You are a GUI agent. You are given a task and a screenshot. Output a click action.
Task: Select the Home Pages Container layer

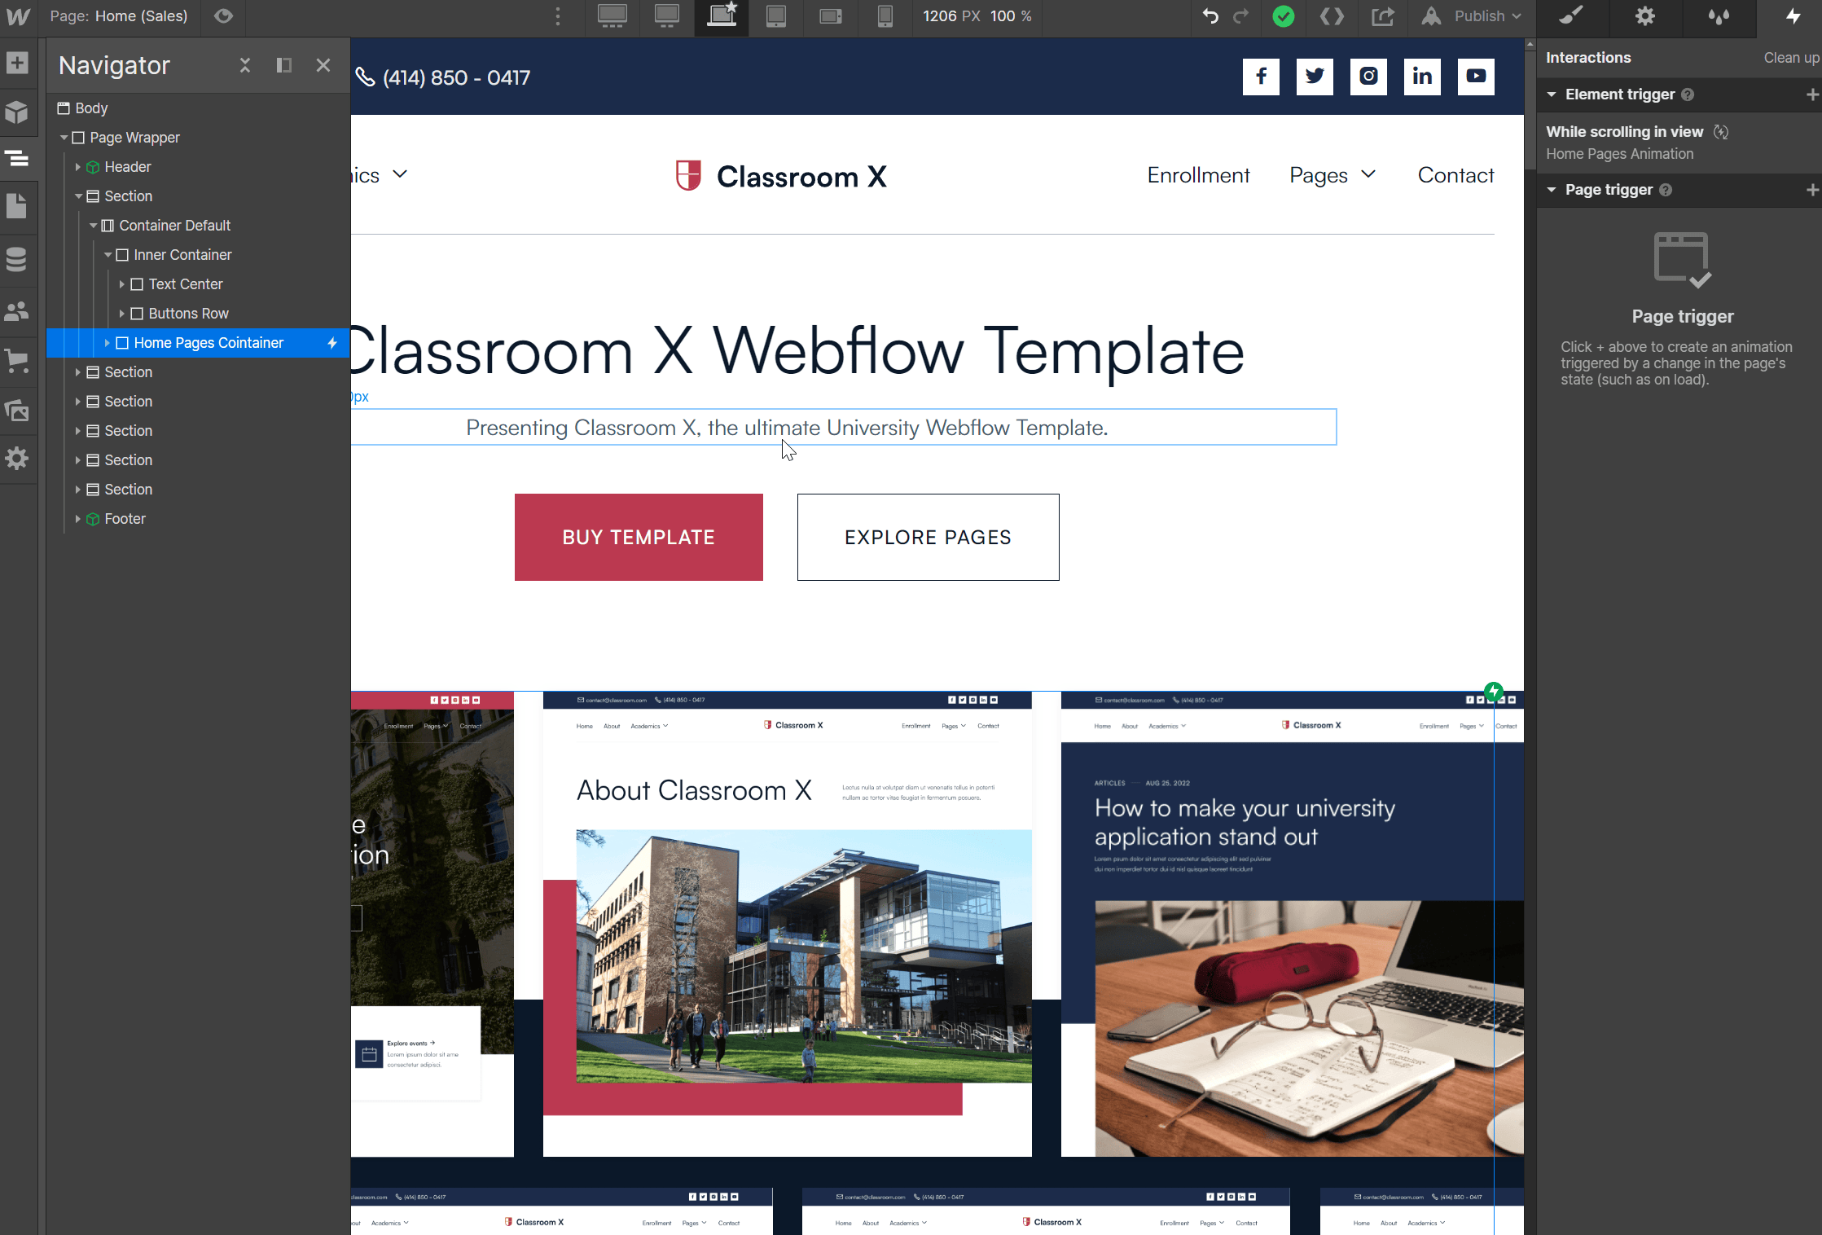tap(209, 342)
